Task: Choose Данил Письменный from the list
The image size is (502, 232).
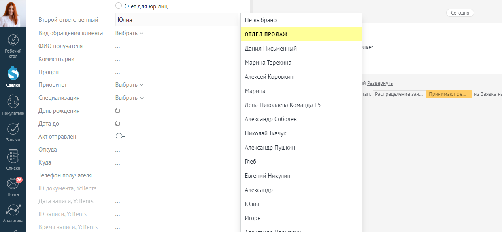Action: click(271, 49)
